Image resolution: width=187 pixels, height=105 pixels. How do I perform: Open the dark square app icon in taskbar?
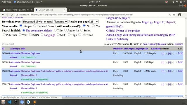tap(16, 102)
